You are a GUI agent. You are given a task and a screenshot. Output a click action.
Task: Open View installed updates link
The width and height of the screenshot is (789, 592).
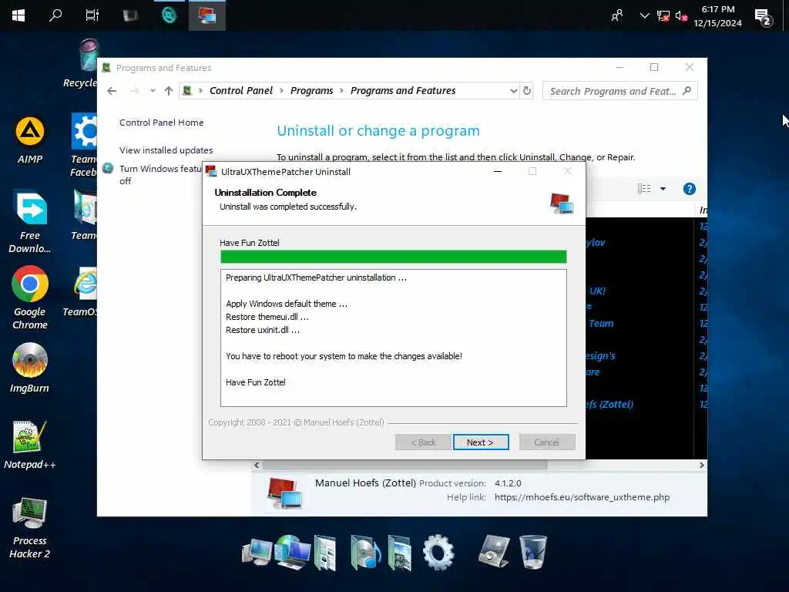tap(166, 150)
